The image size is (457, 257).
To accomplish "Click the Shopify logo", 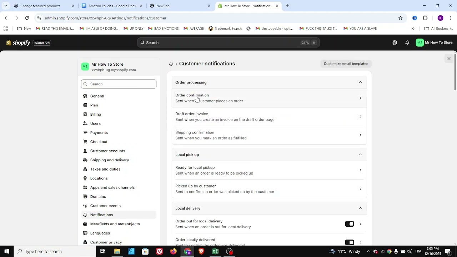I will pos(18,43).
